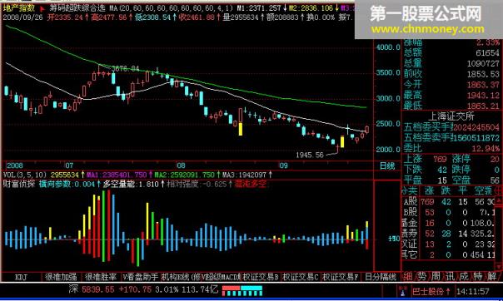Click the 最高 value 1943.12
This screenshot has height=301, width=503.
point(483,95)
